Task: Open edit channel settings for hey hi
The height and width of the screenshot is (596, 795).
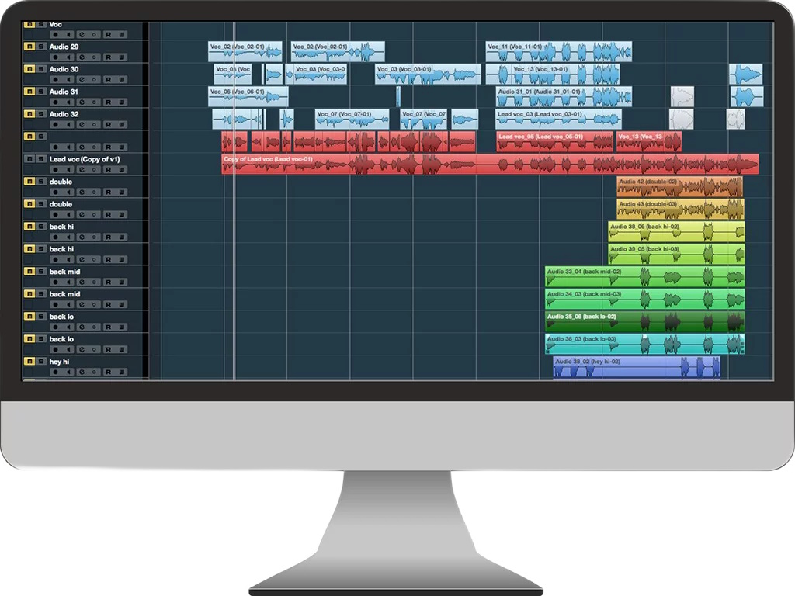Action: 84,372
